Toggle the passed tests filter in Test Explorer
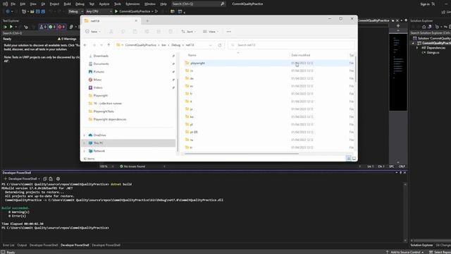This screenshot has width=451, height=254. pyautogui.click(x=51, y=27)
